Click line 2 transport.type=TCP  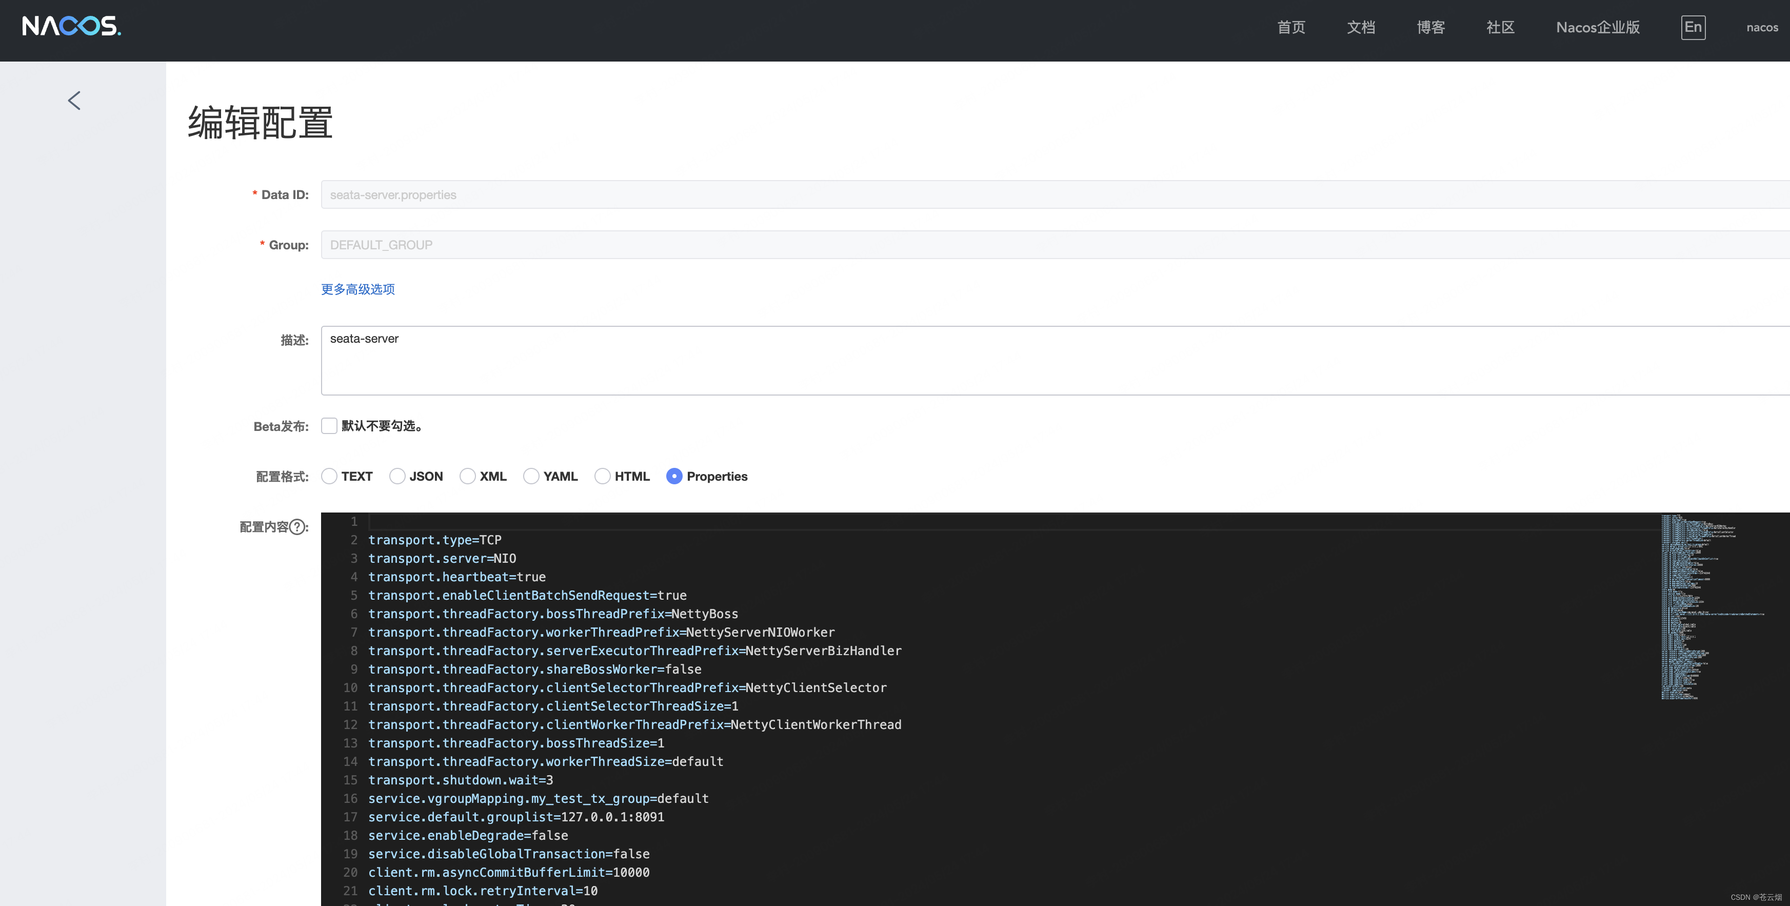435,540
